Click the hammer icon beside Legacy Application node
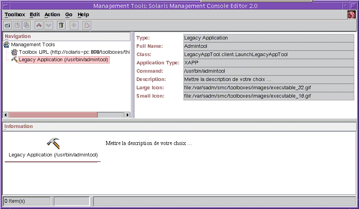 (14, 60)
